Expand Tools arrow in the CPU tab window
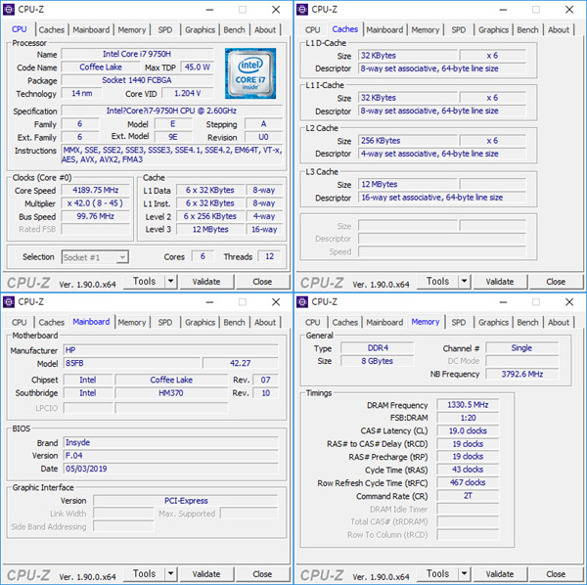The height and width of the screenshot is (585, 587). pos(170,281)
